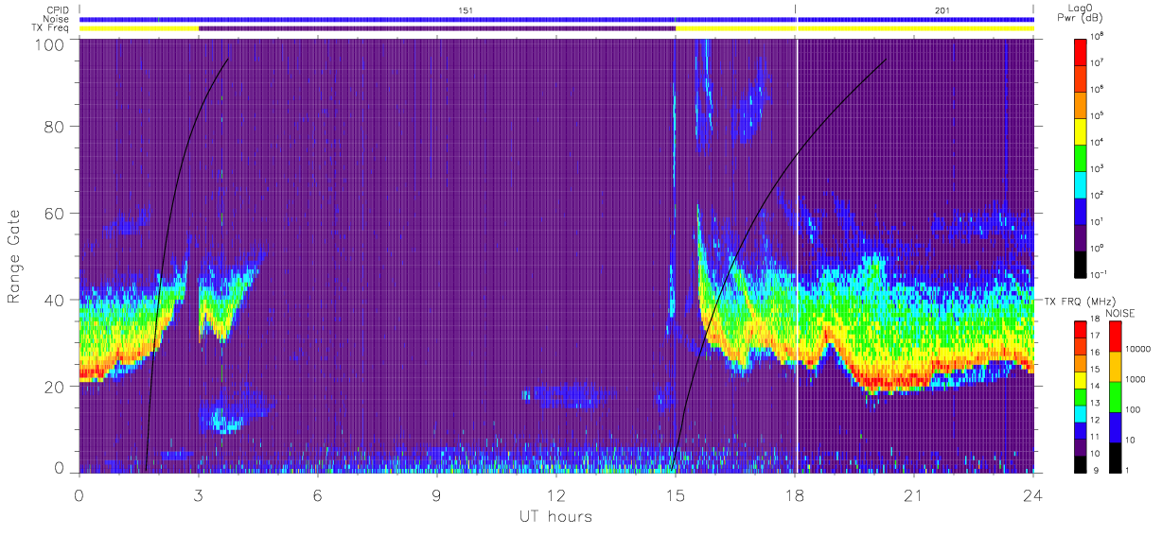Click the 'NOISE' colorbar title
Screen dimensions: 1162x536
pos(1120,312)
